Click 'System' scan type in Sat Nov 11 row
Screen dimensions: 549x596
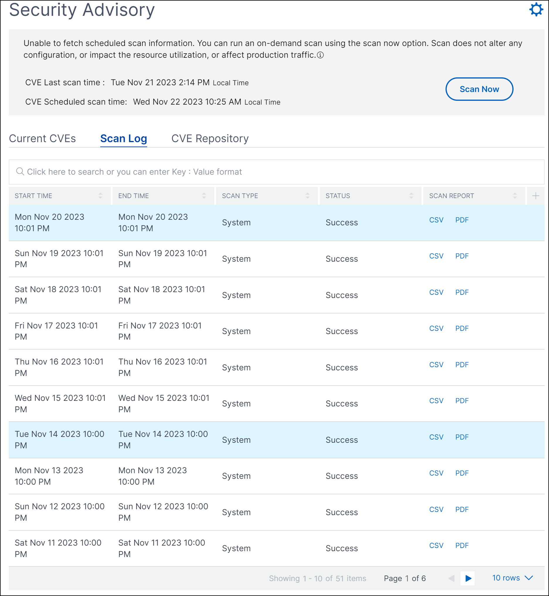(236, 549)
